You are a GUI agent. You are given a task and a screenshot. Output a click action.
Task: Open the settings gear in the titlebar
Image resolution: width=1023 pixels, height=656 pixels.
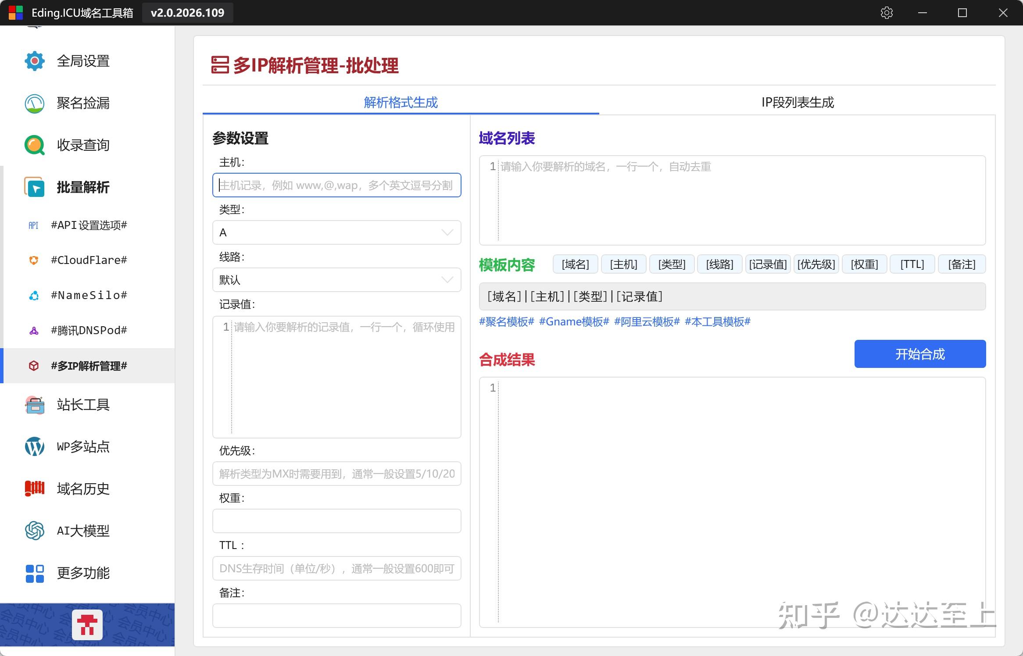[887, 12]
